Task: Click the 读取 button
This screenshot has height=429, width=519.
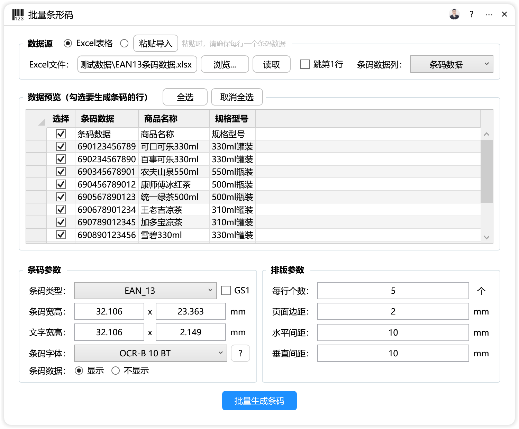Action: click(271, 64)
